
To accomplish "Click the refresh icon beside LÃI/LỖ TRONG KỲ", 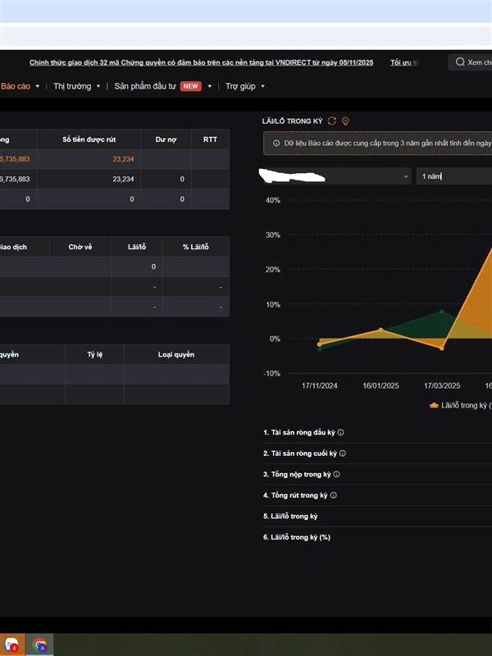I will point(331,121).
